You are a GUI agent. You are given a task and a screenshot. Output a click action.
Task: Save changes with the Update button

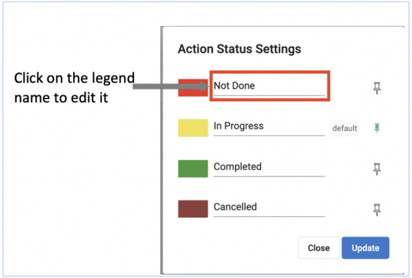coord(365,248)
